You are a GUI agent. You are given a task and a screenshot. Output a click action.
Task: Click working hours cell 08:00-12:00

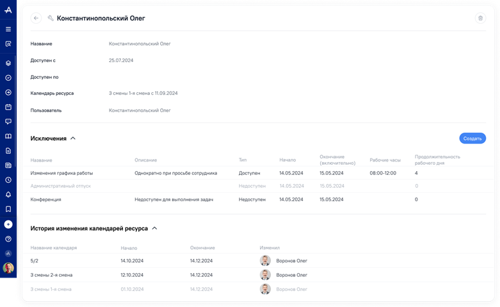(383, 173)
